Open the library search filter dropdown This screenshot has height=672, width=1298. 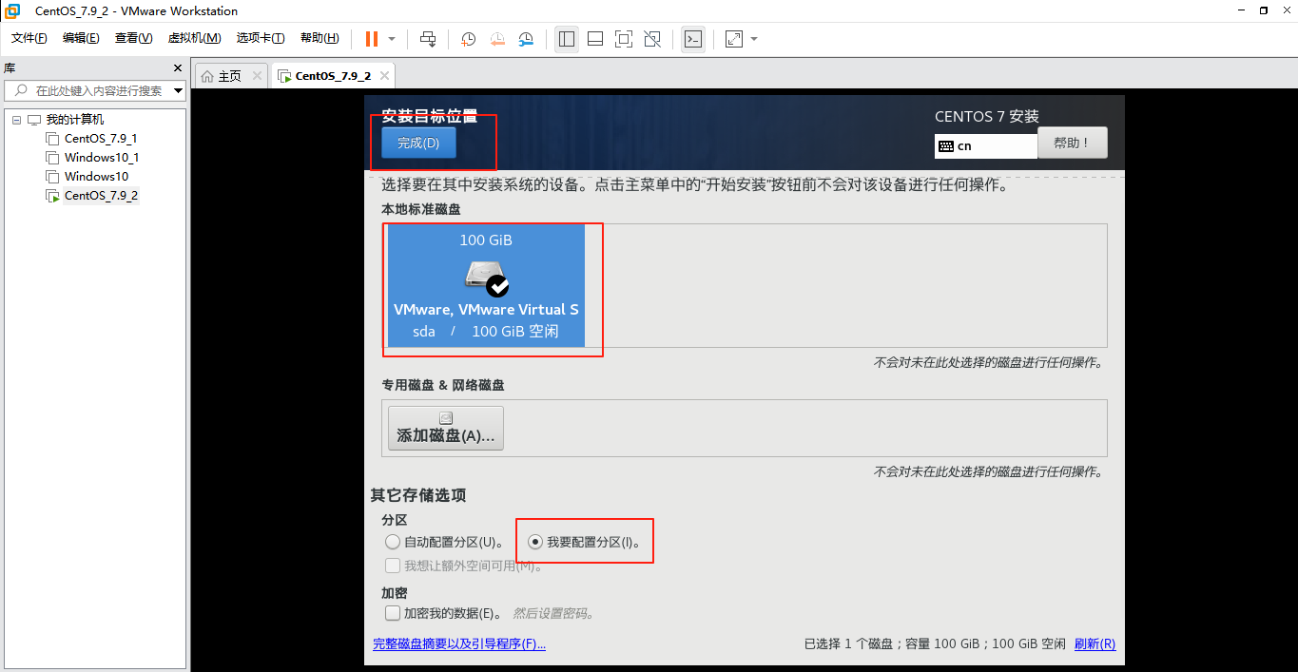point(176,91)
